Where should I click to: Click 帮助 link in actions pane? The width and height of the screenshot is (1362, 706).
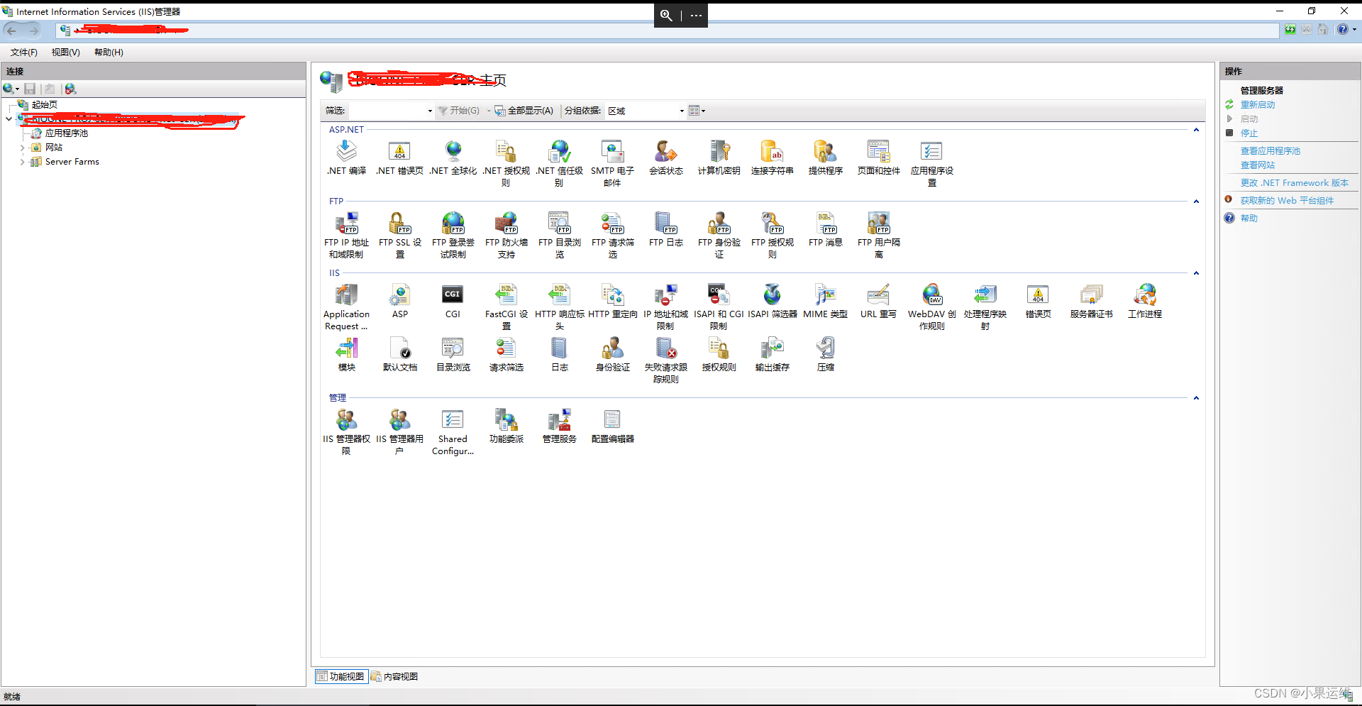[x=1248, y=219]
